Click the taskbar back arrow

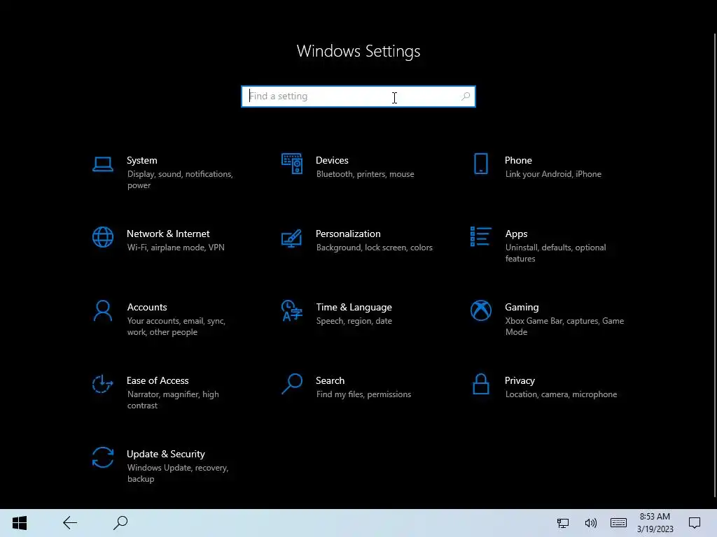click(x=70, y=523)
